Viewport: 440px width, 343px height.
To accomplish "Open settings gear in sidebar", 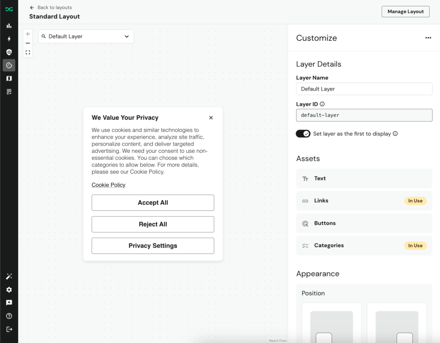I will pos(9,290).
